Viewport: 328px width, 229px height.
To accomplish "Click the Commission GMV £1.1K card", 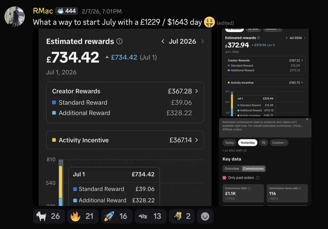I will 243,193.
